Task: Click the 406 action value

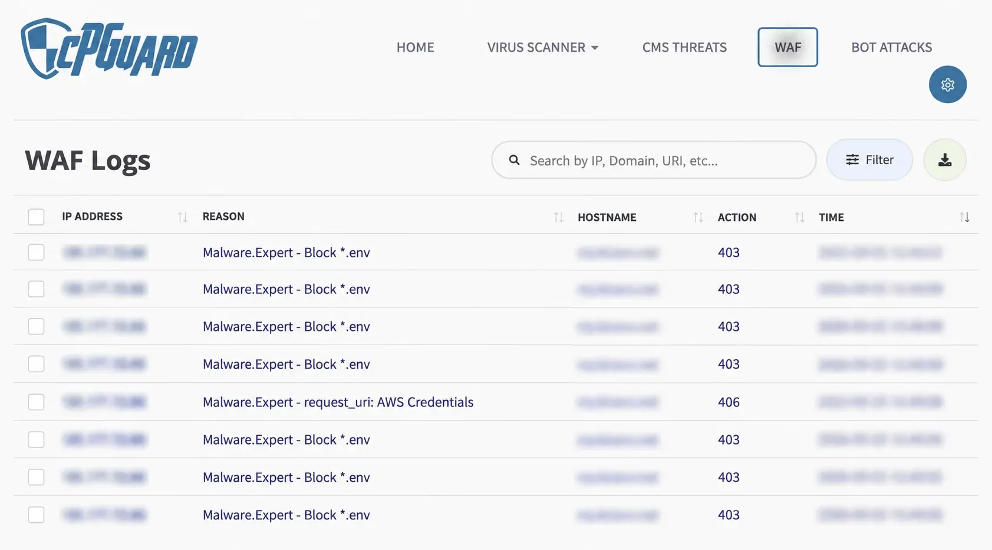Action: (729, 402)
